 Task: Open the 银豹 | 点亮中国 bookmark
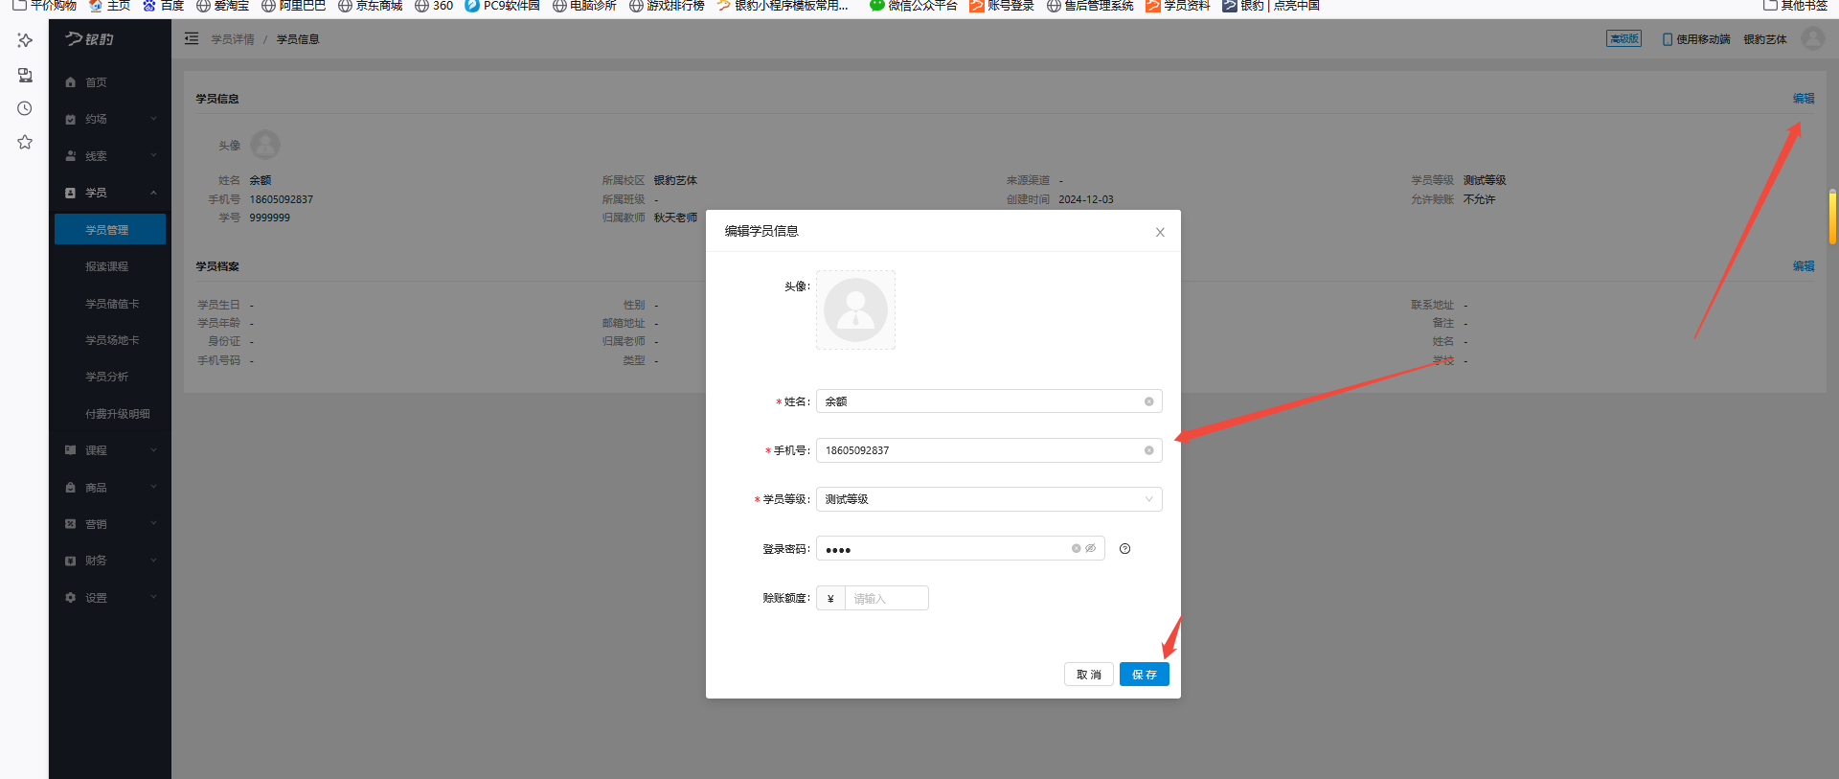coord(1271,6)
